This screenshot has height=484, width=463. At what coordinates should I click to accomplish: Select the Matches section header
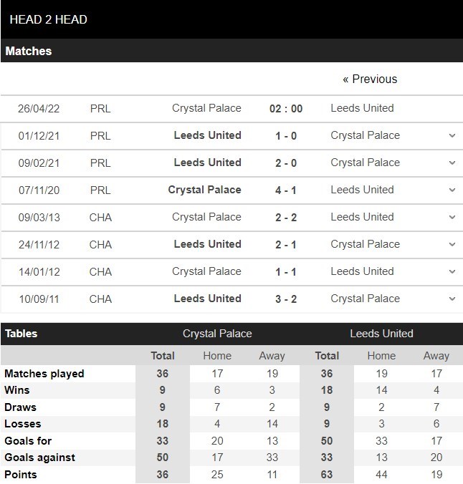coord(29,52)
